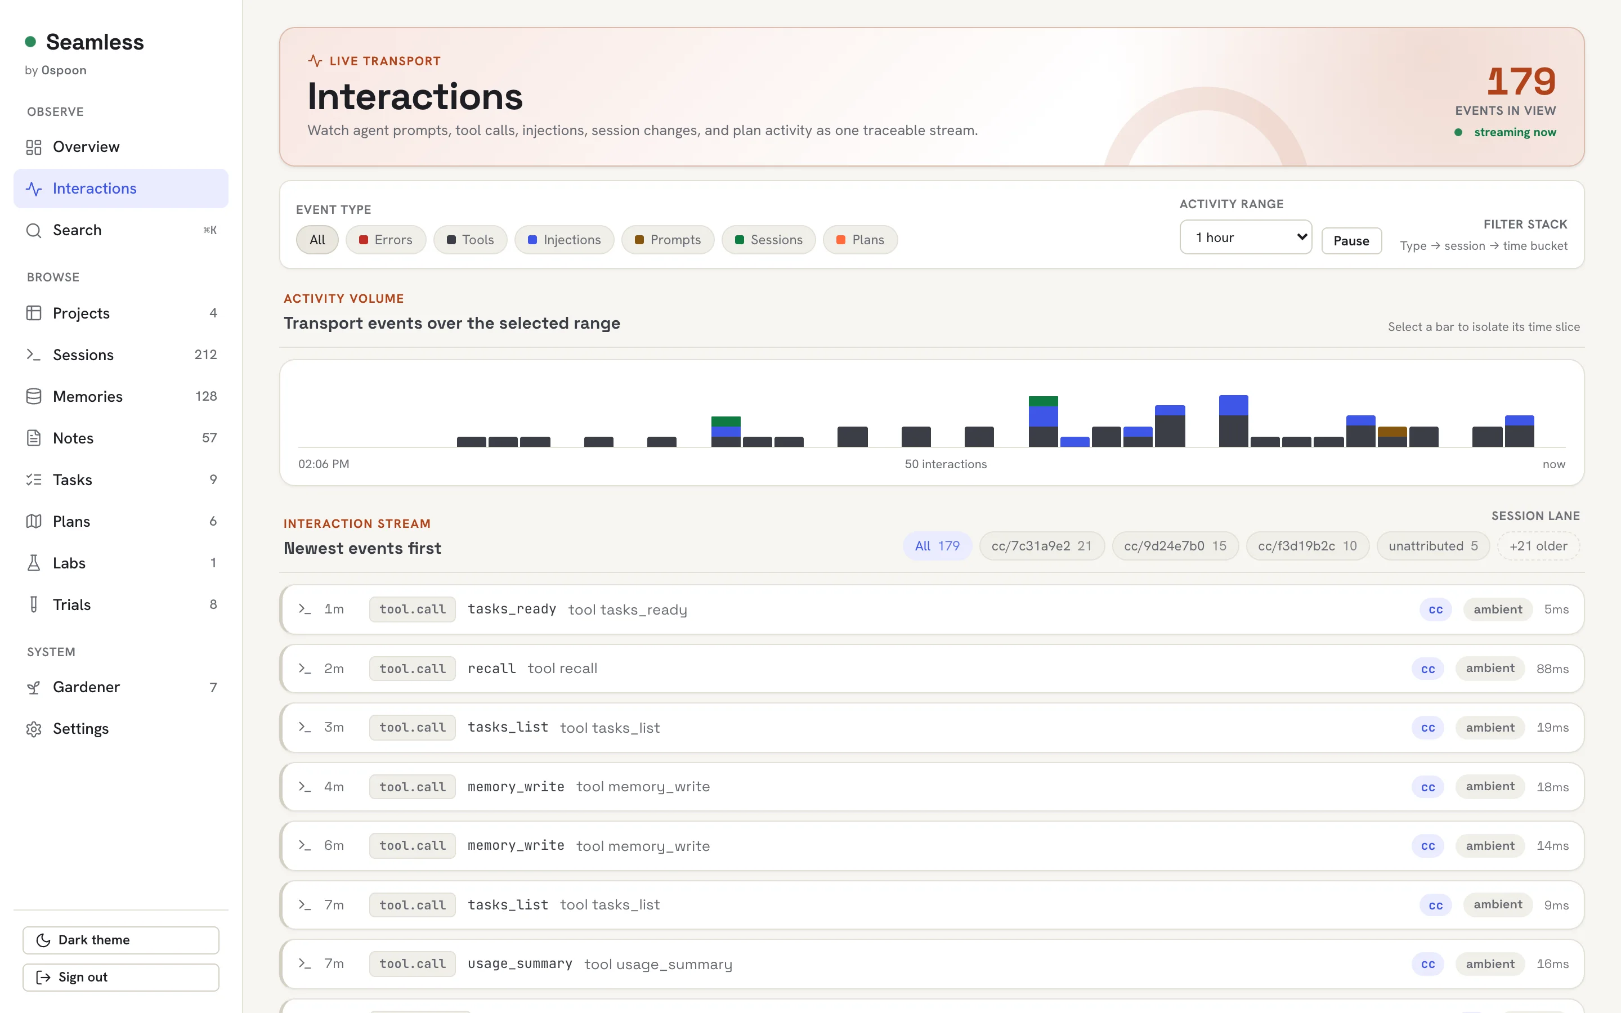Click the Live Transport pulse icon

[315, 61]
